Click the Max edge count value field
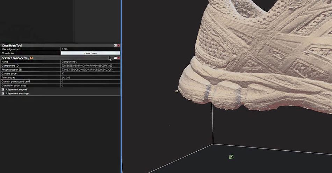332x173 pixels. (91, 49)
